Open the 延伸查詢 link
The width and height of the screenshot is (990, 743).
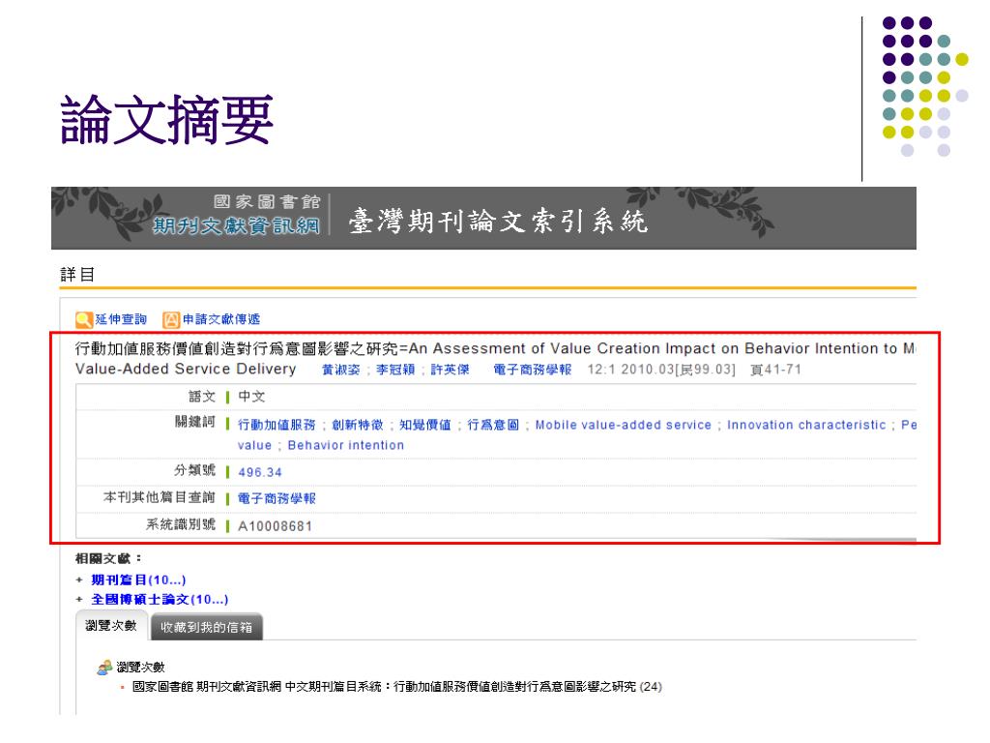point(121,319)
